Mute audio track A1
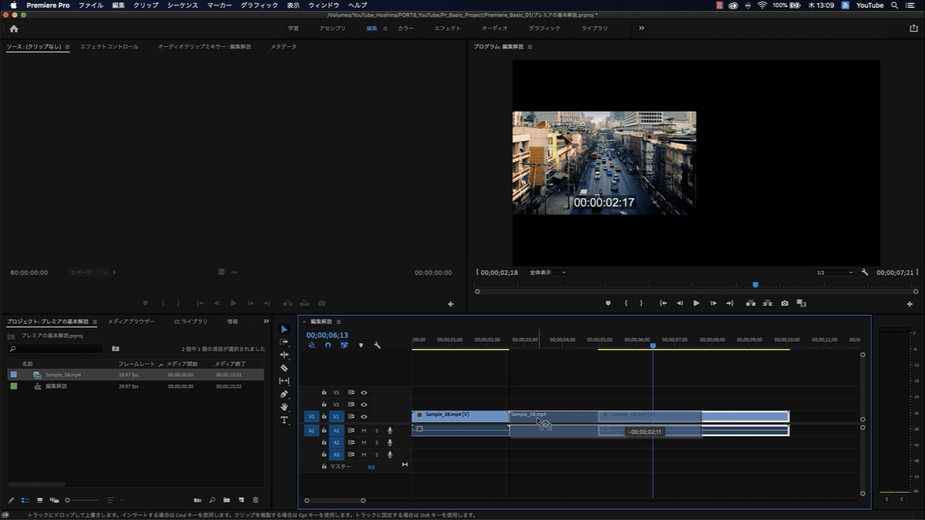The height and width of the screenshot is (520, 925). point(364,431)
